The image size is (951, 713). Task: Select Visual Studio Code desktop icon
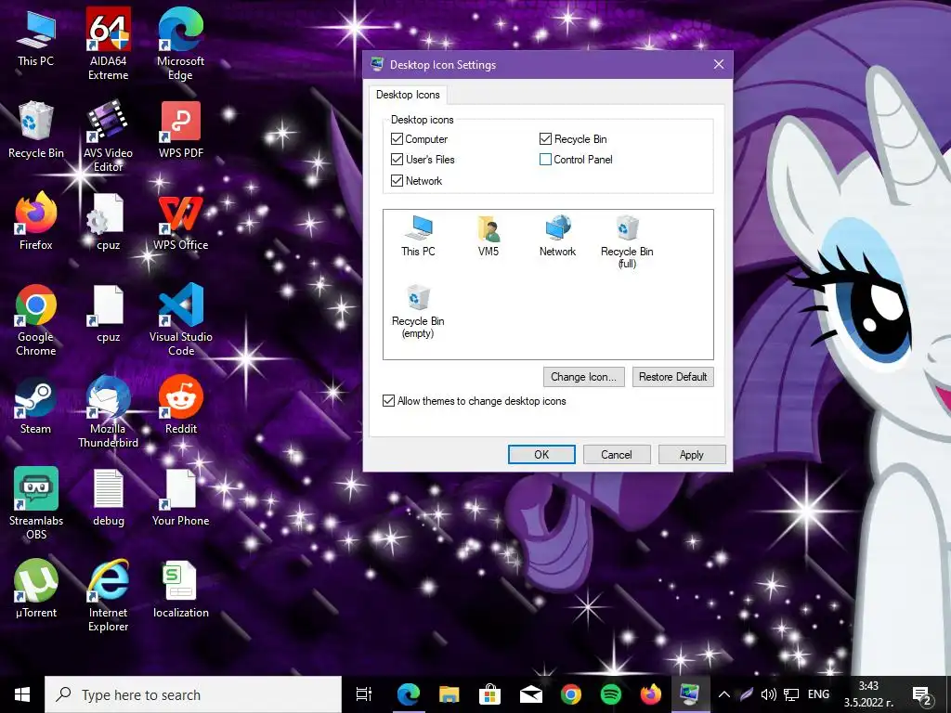181,320
